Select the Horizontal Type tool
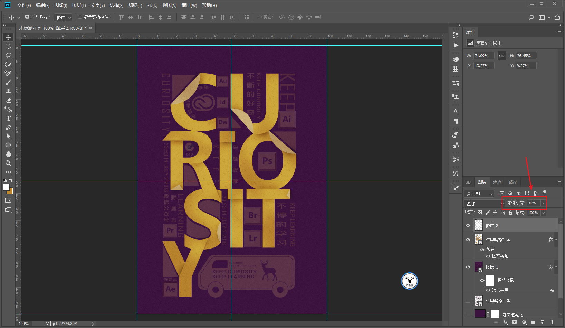This screenshot has height=328, width=565. [x=8, y=118]
